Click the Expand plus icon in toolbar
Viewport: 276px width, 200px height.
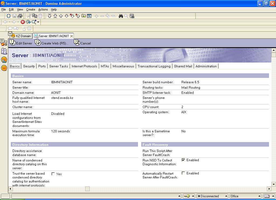[x=96, y=16]
